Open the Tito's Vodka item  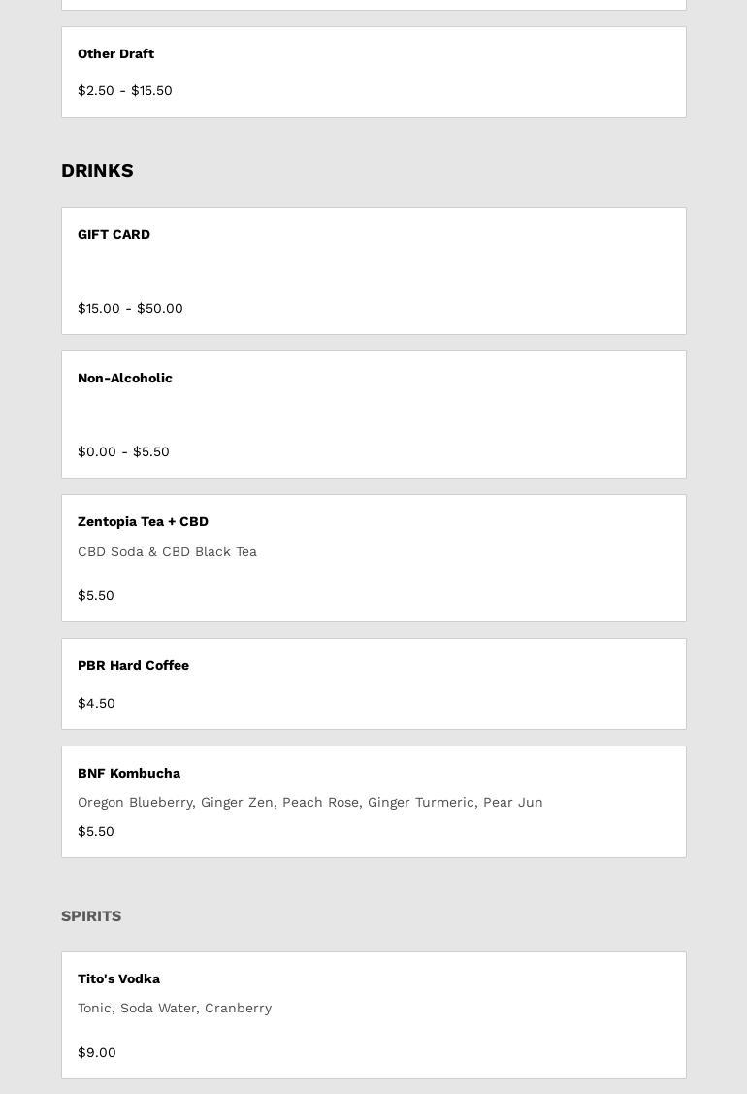click(373, 1015)
